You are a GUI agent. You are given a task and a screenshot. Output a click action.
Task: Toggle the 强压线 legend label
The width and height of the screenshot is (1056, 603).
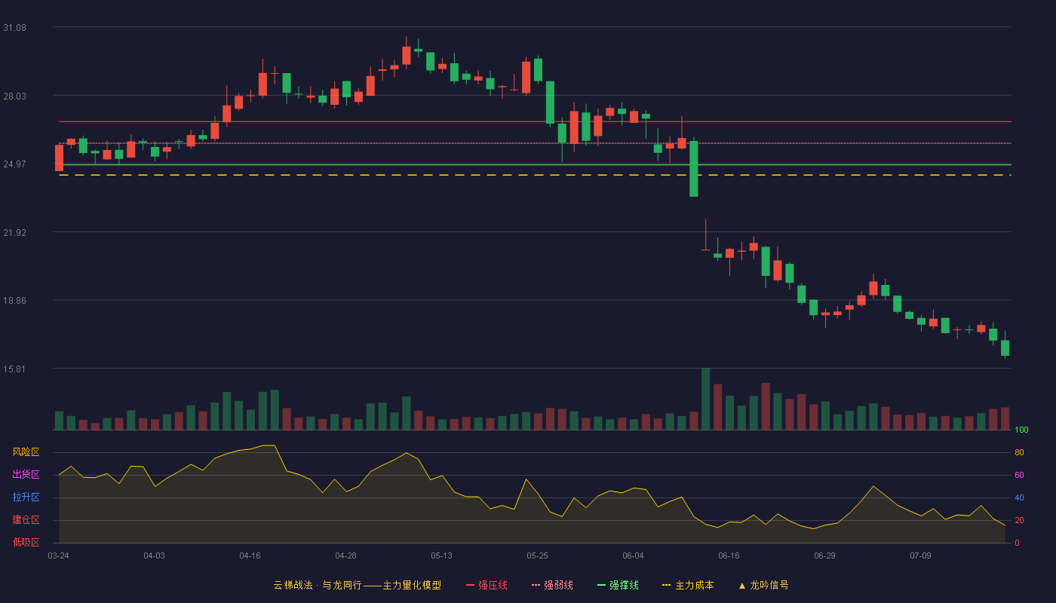click(x=493, y=585)
